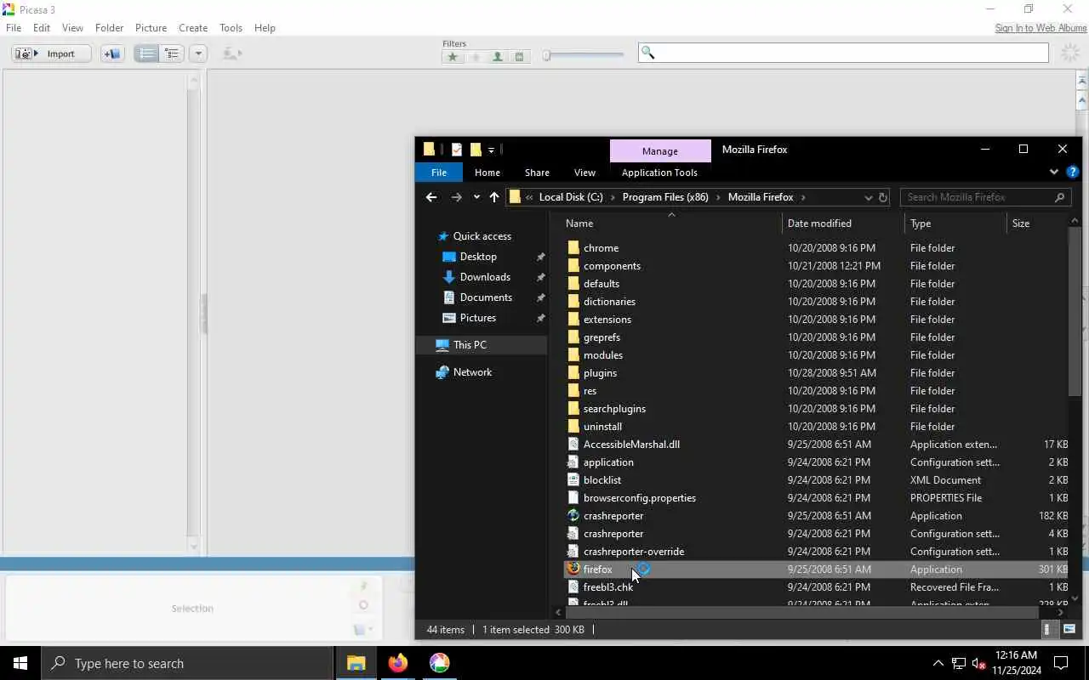Click the Search Mozilla Firefox box

tap(985, 197)
